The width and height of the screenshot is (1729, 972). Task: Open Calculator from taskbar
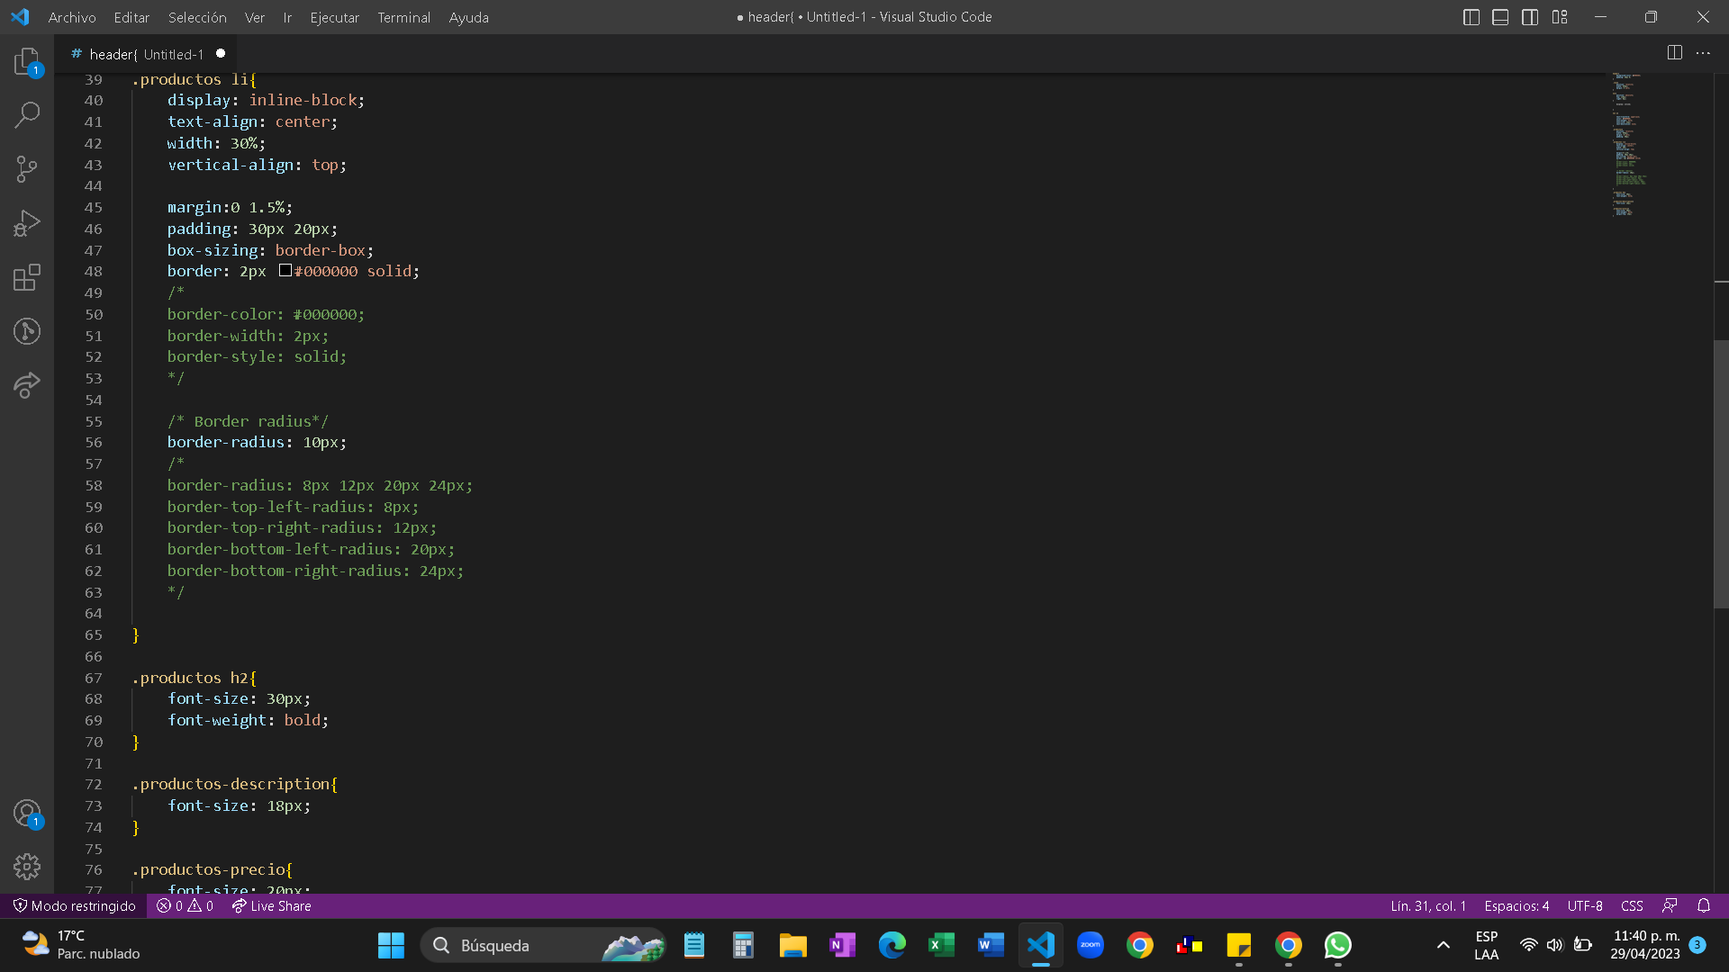[x=743, y=945]
